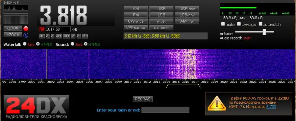Click the 24DX logo

36,107
